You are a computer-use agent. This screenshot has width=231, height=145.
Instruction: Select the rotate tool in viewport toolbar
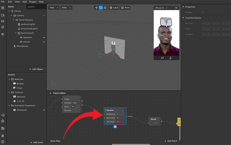tap(101, 8)
